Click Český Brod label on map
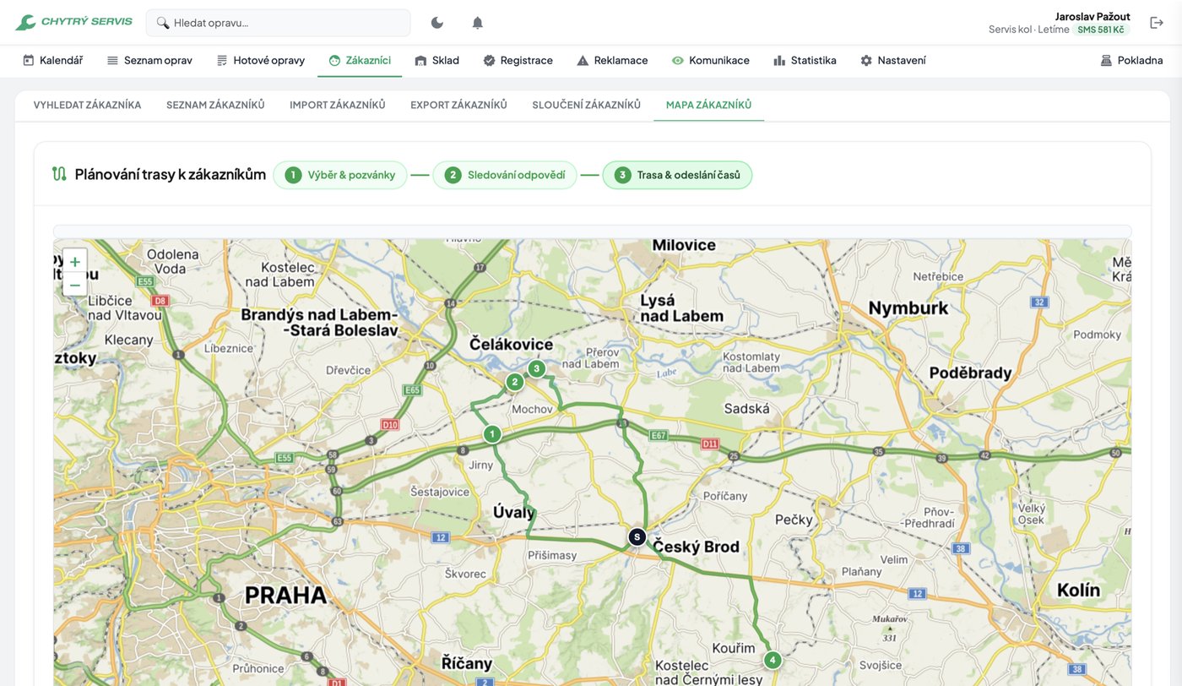 point(696,547)
